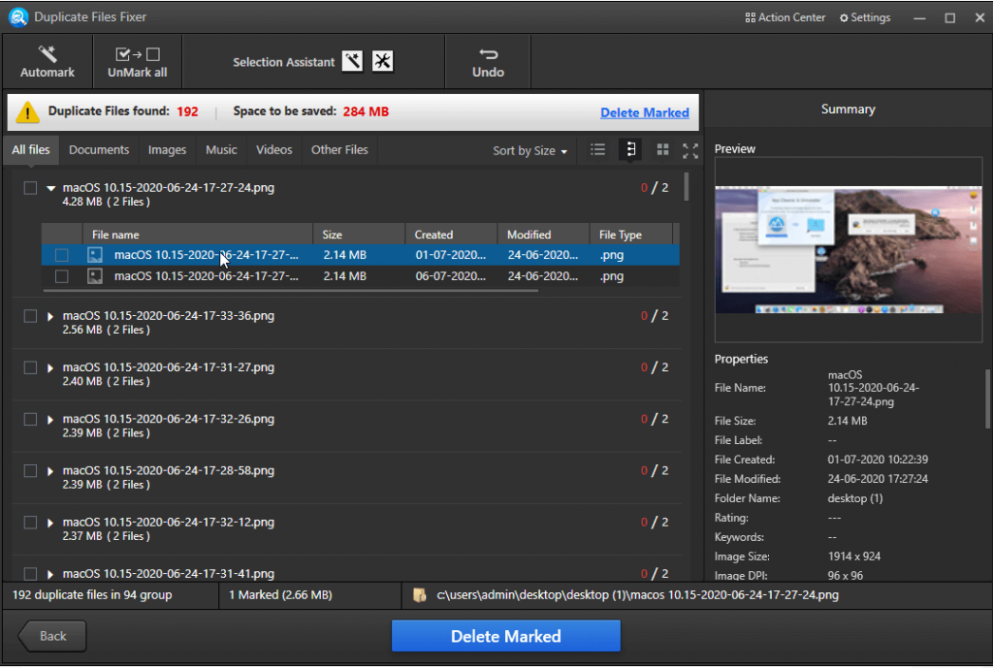Check the 17-31-41.png group checkbox
The width and height of the screenshot is (993, 668).
[30, 574]
